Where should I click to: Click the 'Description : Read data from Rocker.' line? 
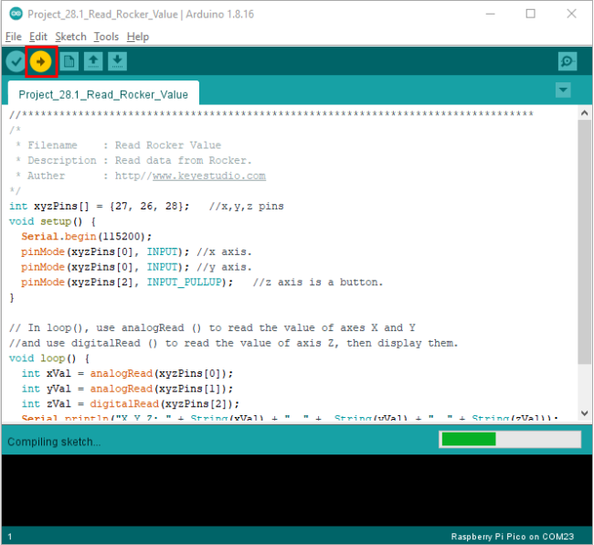click(x=133, y=160)
